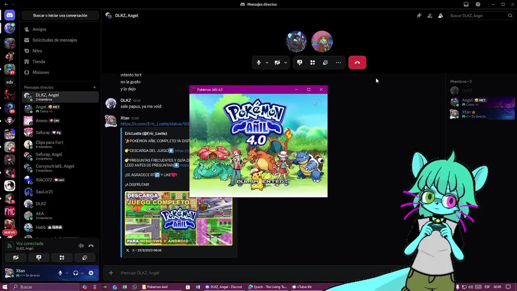Open Xtan's user profile in the bottom panel

point(29,273)
